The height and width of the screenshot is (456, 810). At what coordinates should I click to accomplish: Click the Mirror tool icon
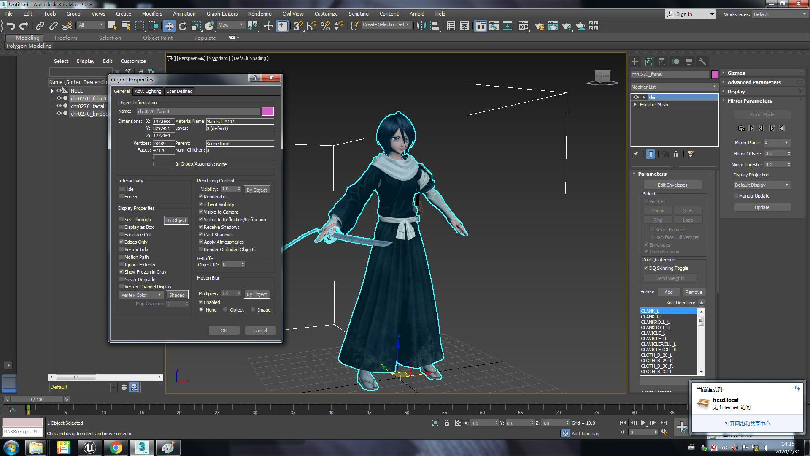pos(421,26)
